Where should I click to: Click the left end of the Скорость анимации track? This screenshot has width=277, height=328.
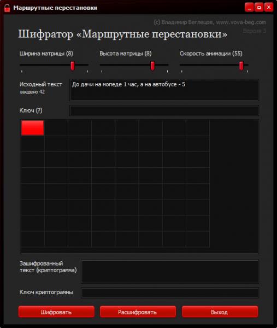point(182,65)
